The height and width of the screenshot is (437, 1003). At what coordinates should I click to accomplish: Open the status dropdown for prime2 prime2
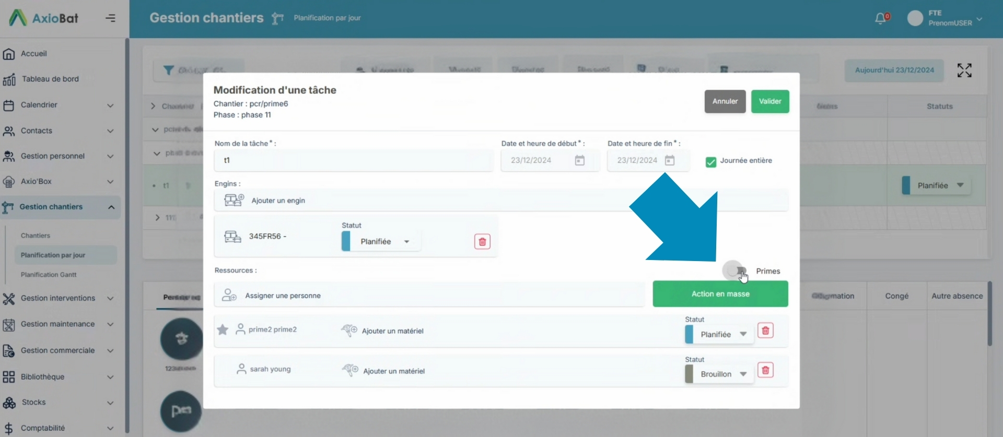pyautogui.click(x=721, y=334)
